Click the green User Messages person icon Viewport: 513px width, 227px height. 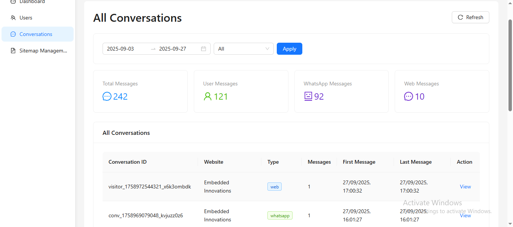[x=207, y=96]
